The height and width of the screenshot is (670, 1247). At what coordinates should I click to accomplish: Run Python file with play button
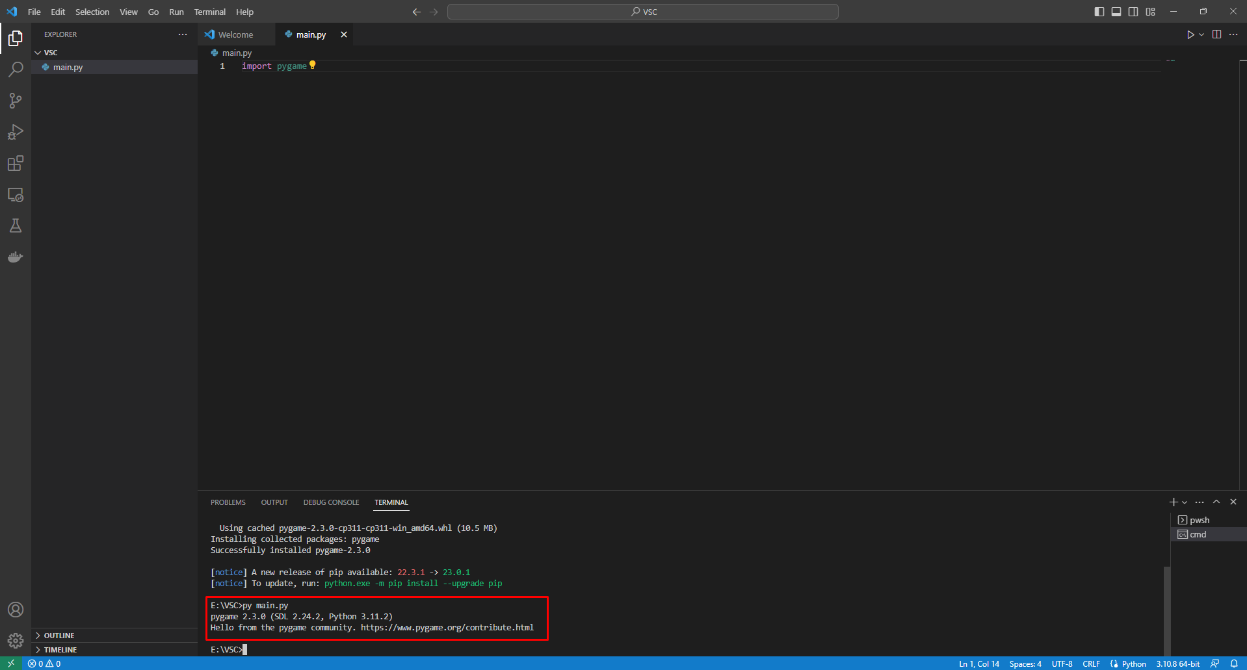pos(1190,34)
